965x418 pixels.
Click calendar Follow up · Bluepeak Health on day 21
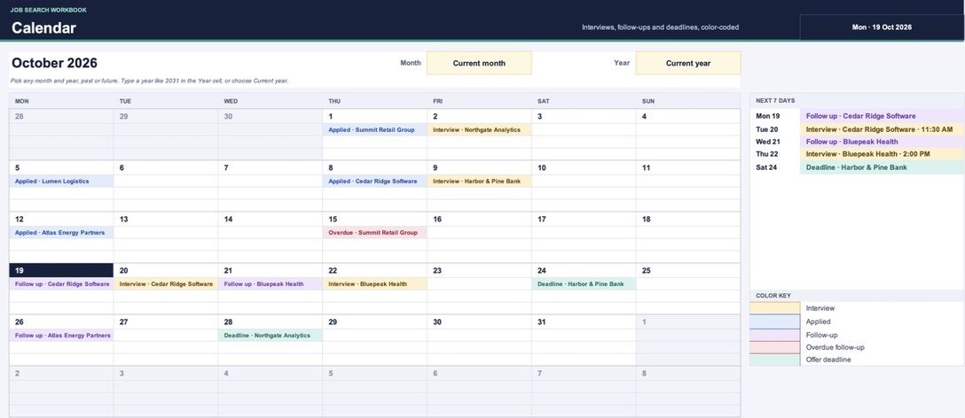click(x=271, y=284)
